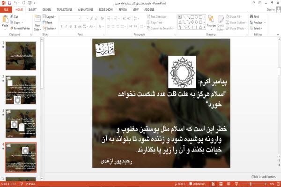Select slide 3 thumbnail

(x=21, y=123)
